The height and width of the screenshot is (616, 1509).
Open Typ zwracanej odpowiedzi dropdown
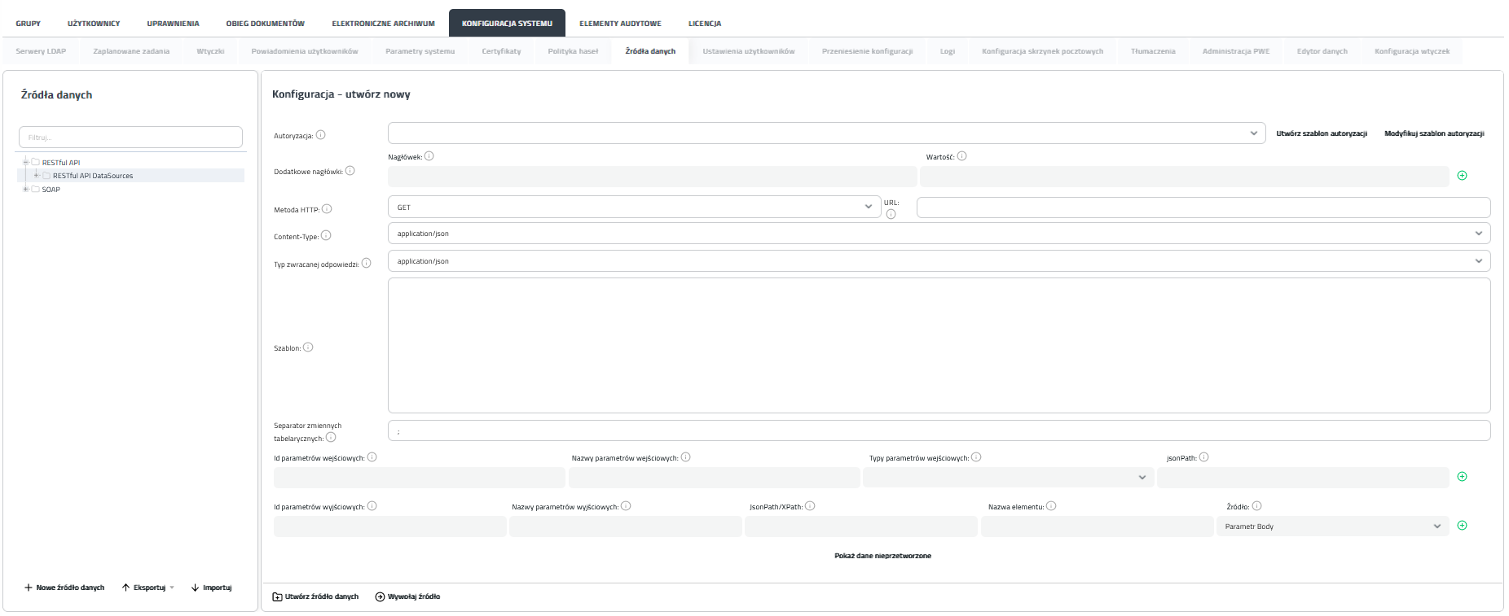tap(939, 261)
